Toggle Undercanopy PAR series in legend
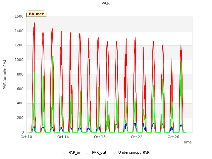Screen dimensions: 212x159 131,152
